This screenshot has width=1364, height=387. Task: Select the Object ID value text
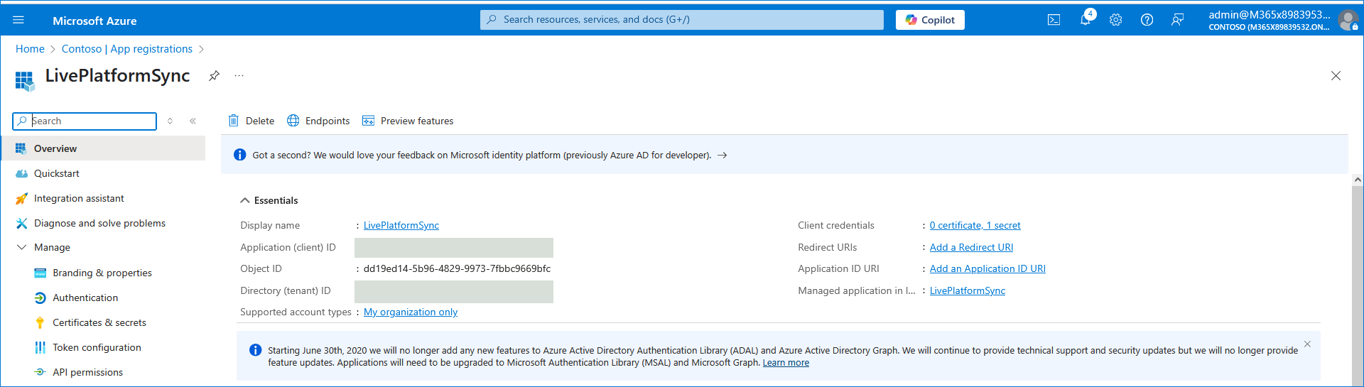457,268
